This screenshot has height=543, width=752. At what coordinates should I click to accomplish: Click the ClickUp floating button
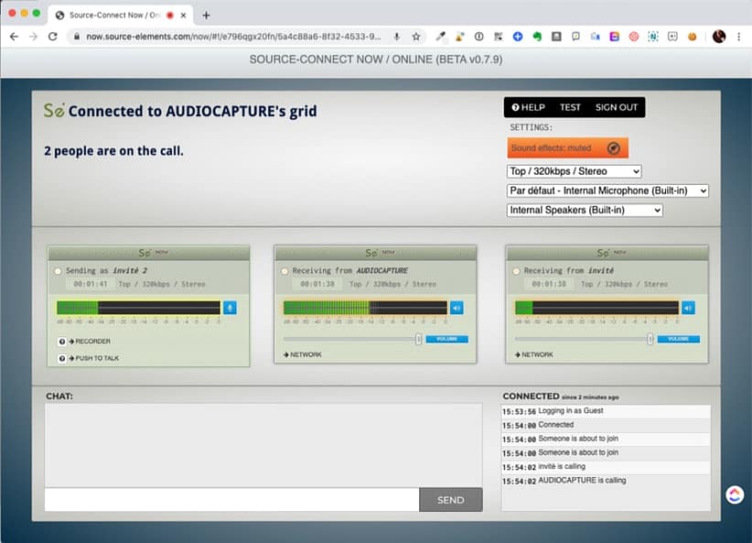tap(735, 494)
